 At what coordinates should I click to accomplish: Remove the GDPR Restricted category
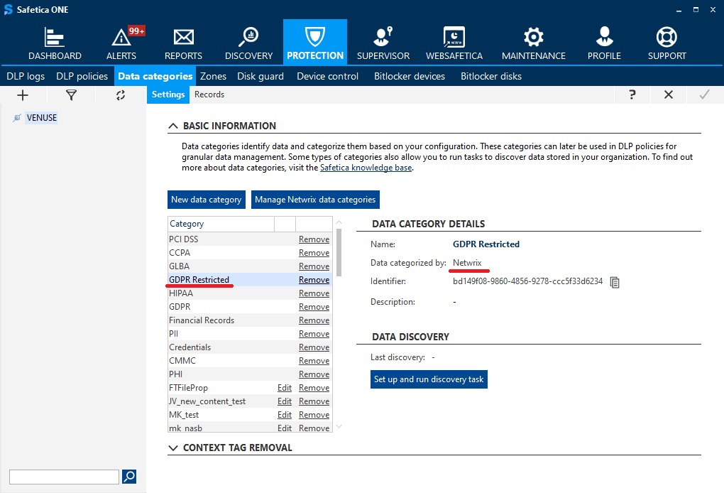(x=314, y=280)
